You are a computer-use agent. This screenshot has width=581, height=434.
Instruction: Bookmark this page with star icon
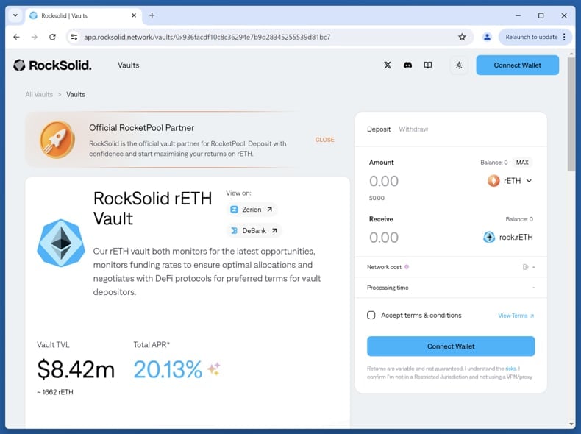tap(462, 37)
